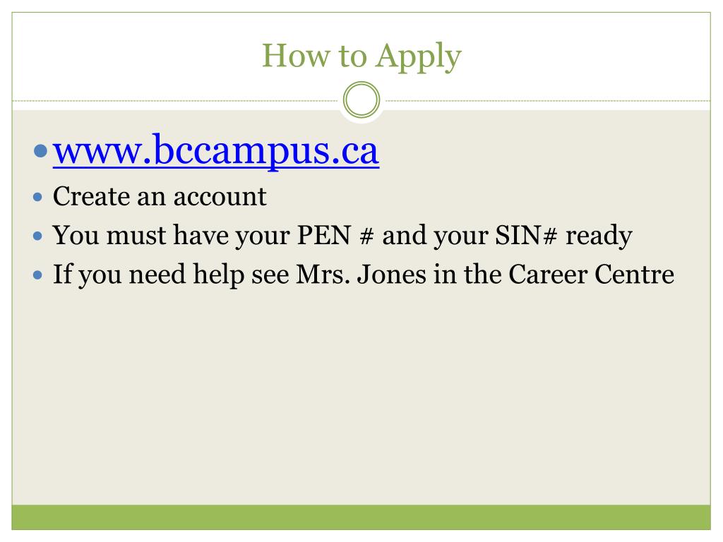Click the "How to Apply" slide title
The image size is (723, 542).
361,56
